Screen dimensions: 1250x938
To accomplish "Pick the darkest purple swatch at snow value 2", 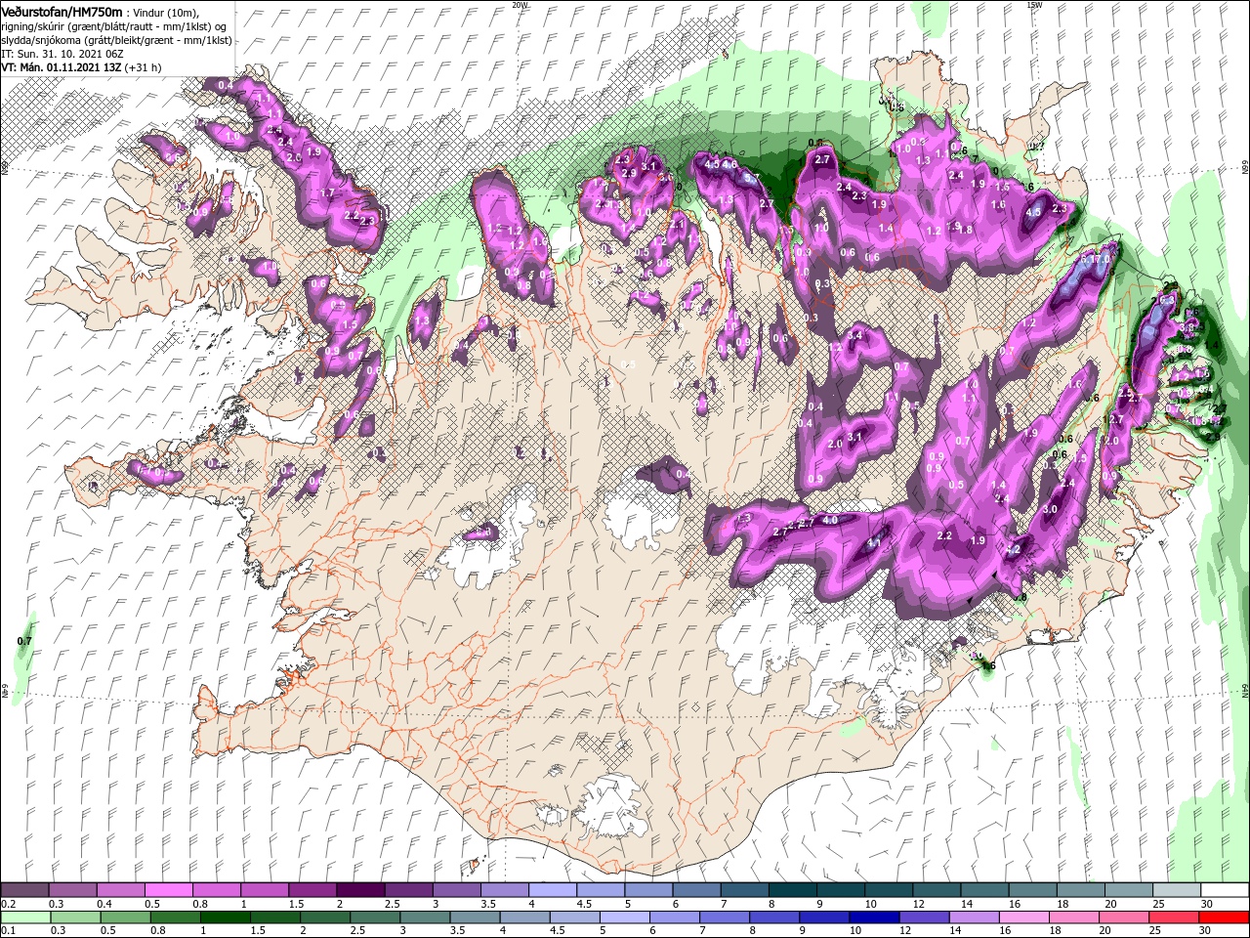I will [x=359, y=890].
